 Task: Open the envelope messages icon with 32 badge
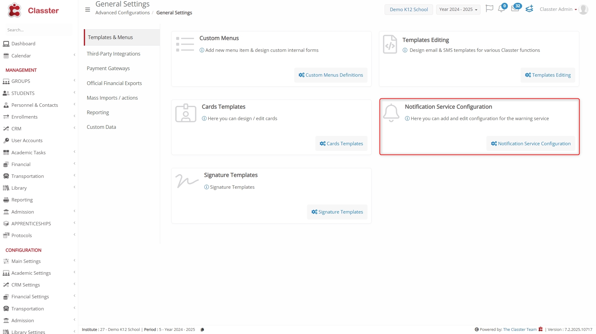pos(515,9)
